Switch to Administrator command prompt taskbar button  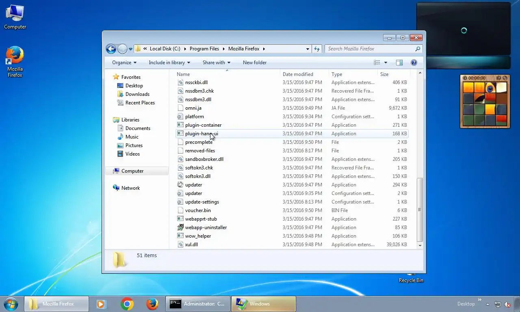[x=197, y=304]
